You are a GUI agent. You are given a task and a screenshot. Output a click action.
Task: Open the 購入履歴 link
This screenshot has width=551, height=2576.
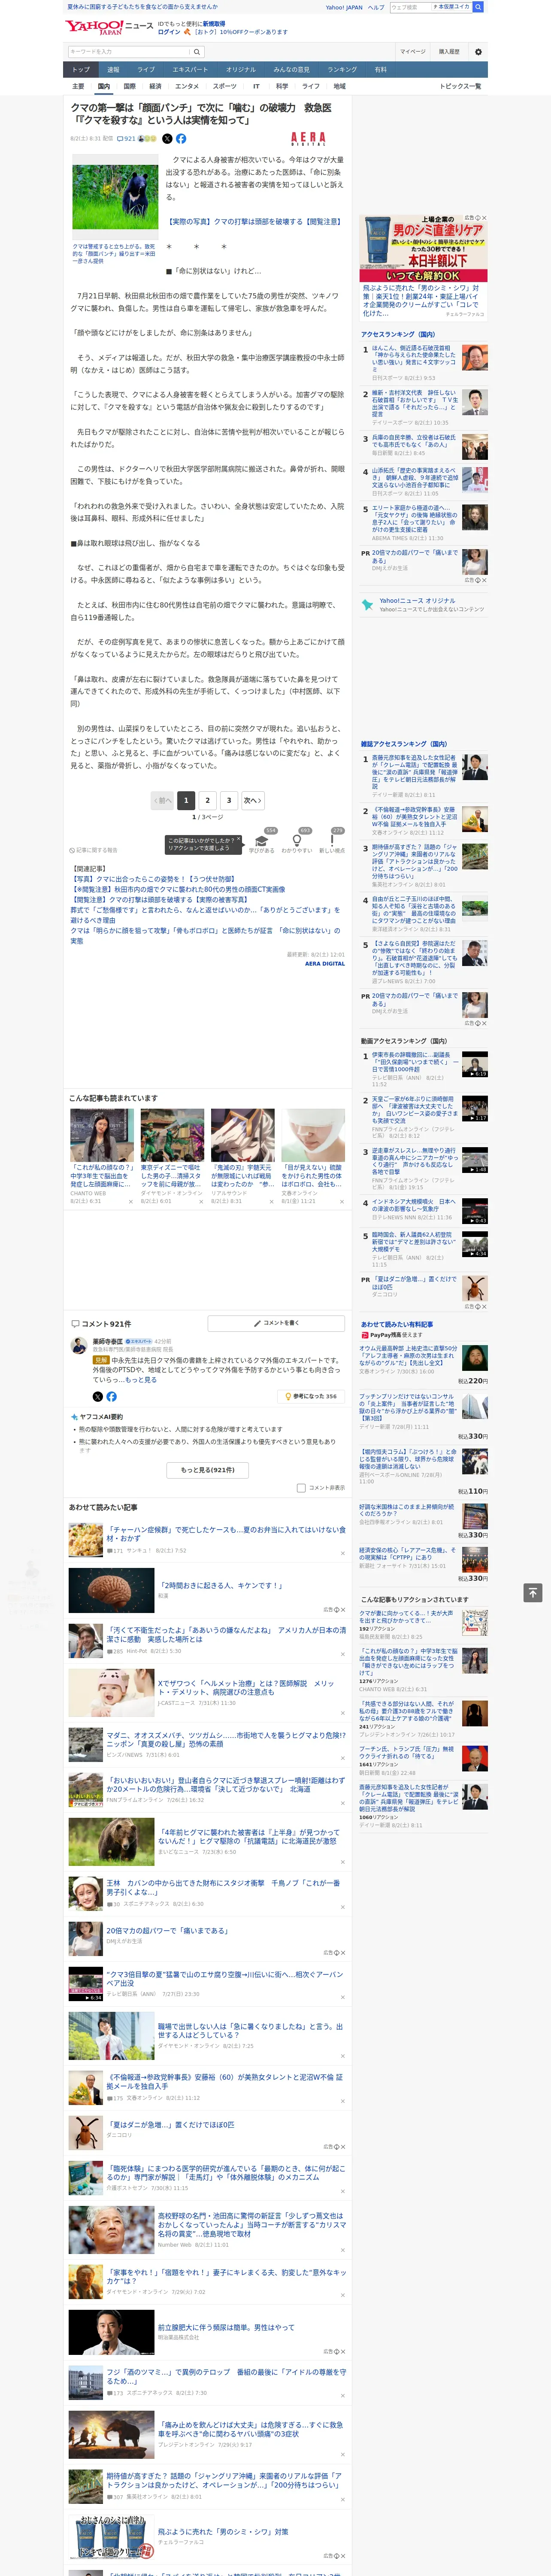tap(449, 51)
